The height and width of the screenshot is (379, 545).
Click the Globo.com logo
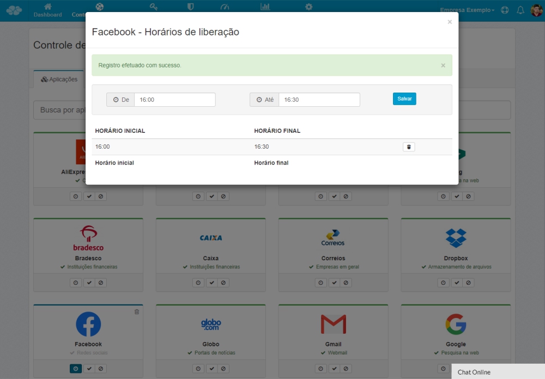[211, 324]
